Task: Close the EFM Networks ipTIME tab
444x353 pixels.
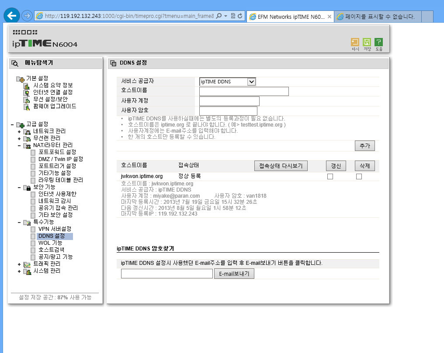Action: 330,17
